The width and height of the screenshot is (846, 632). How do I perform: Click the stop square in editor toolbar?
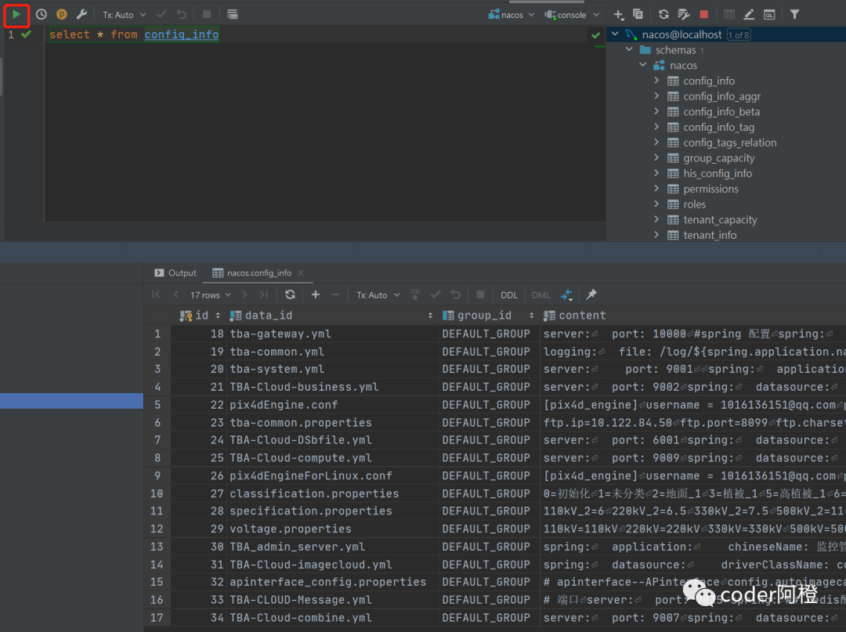tap(207, 15)
